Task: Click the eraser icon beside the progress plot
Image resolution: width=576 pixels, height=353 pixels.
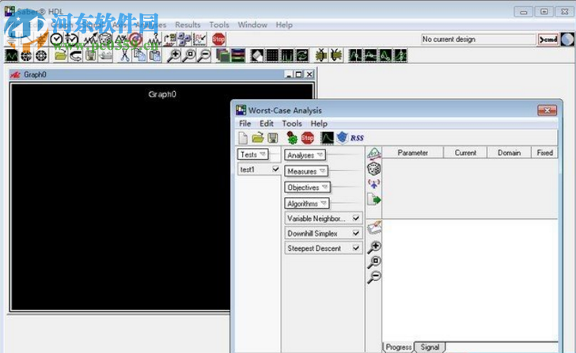Action: pos(374,227)
